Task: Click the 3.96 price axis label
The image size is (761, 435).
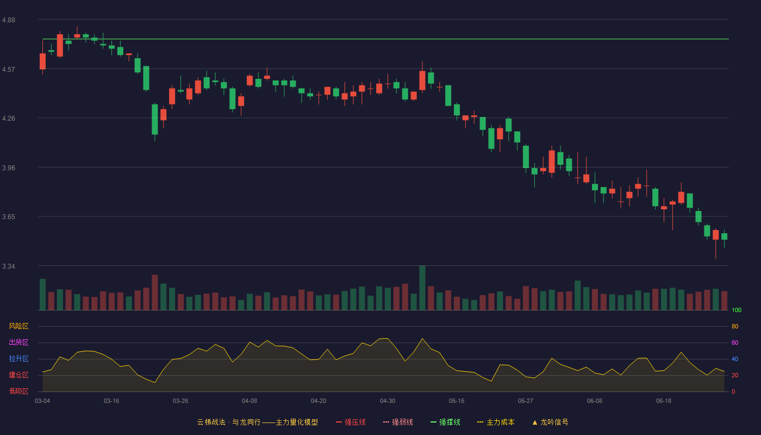Action: tap(9, 168)
